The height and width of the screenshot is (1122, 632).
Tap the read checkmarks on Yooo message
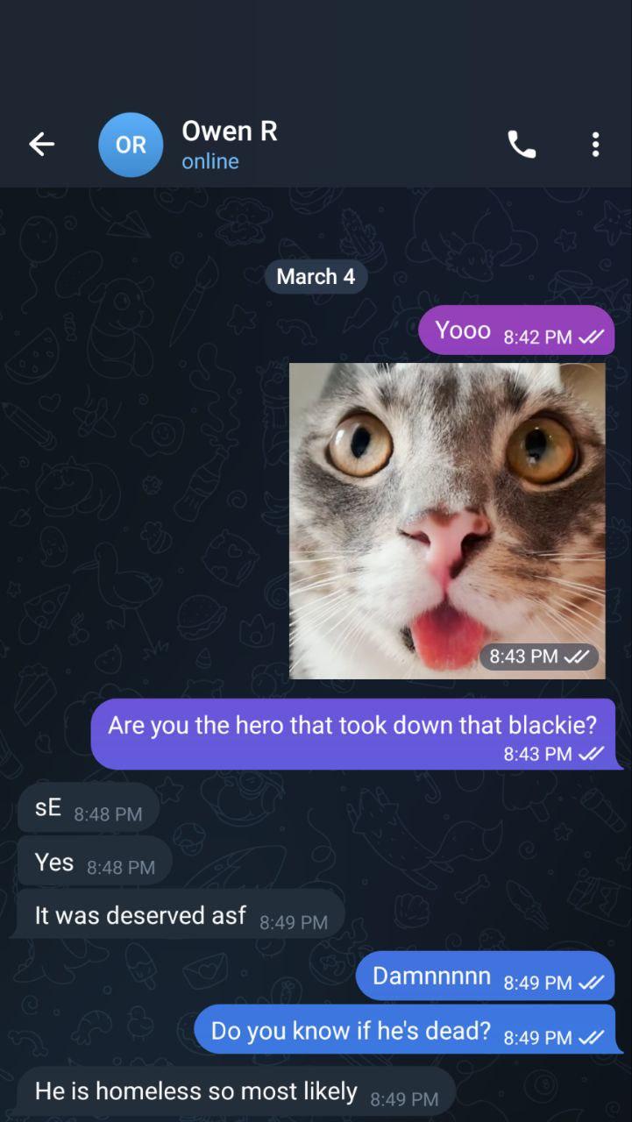point(592,337)
